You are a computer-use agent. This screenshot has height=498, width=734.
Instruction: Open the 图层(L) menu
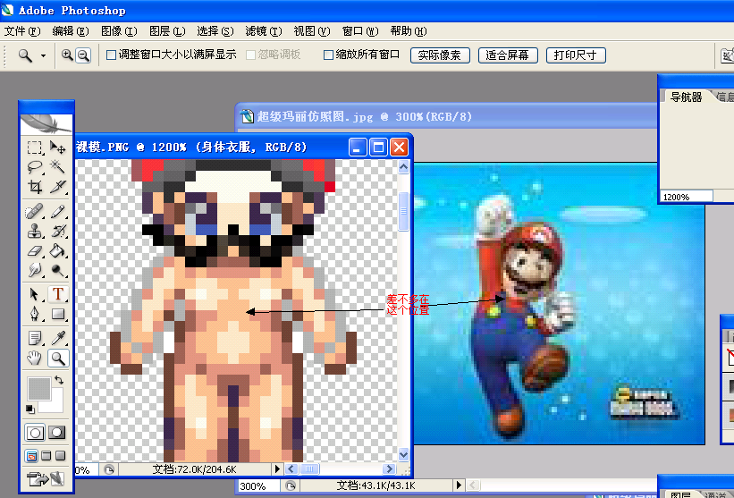pyautogui.click(x=167, y=31)
